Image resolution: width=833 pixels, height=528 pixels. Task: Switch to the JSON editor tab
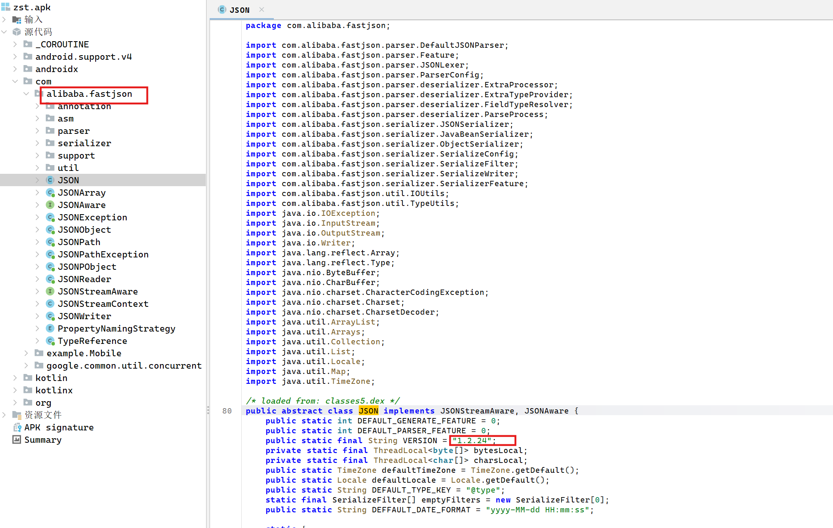tap(239, 10)
